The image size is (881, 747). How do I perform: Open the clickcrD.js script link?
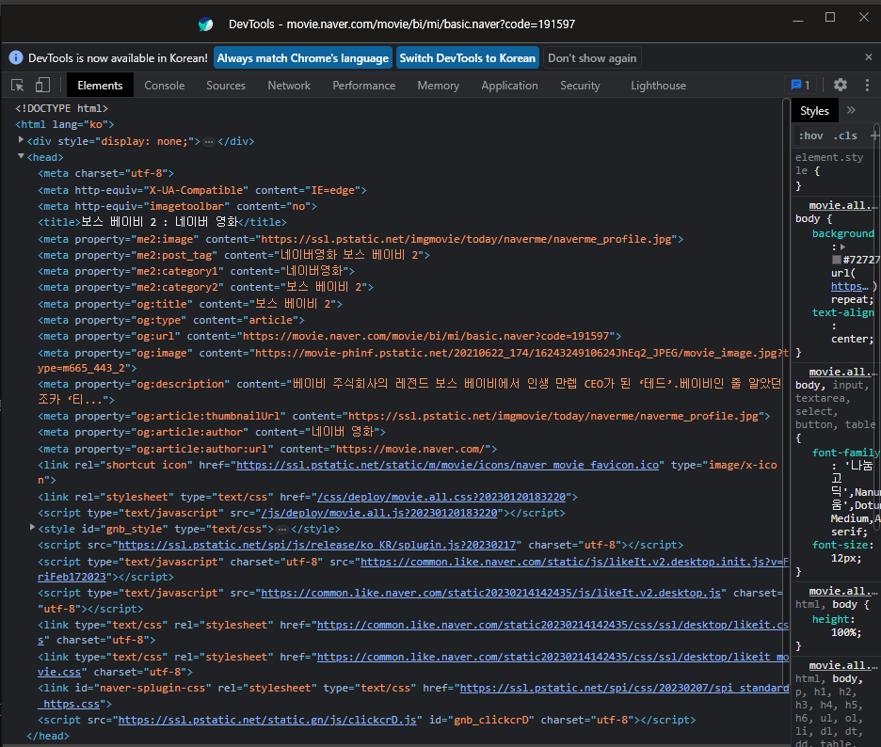tap(267, 720)
